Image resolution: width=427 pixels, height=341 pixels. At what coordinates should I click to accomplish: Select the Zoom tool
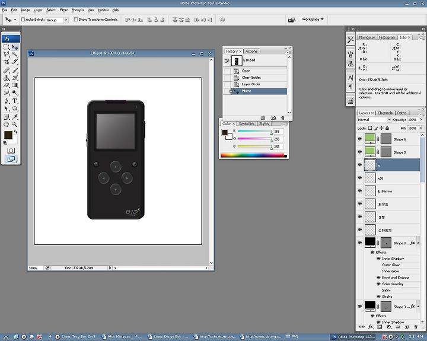coord(15,125)
